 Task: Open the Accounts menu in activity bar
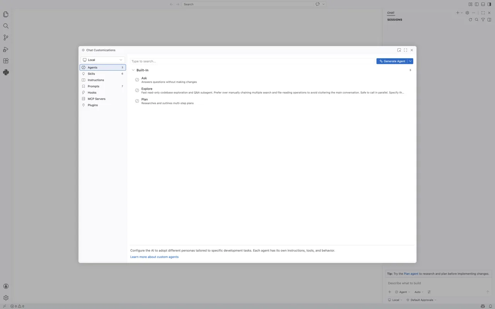point(6,286)
